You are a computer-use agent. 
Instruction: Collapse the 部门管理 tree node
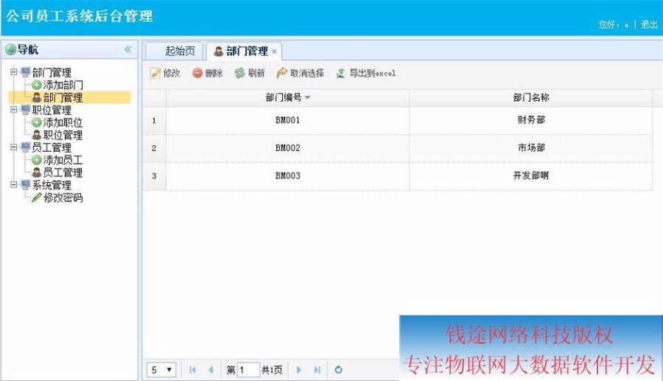pos(14,72)
